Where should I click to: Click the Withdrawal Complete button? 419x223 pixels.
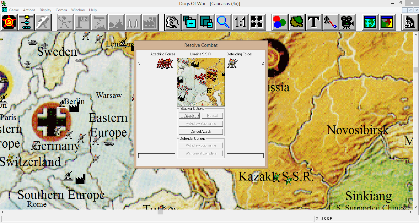(x=201, y=153)
